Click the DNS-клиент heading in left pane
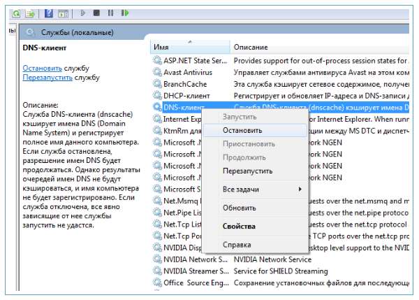Screen dimensions: 419x300 [x=45, y=48]
